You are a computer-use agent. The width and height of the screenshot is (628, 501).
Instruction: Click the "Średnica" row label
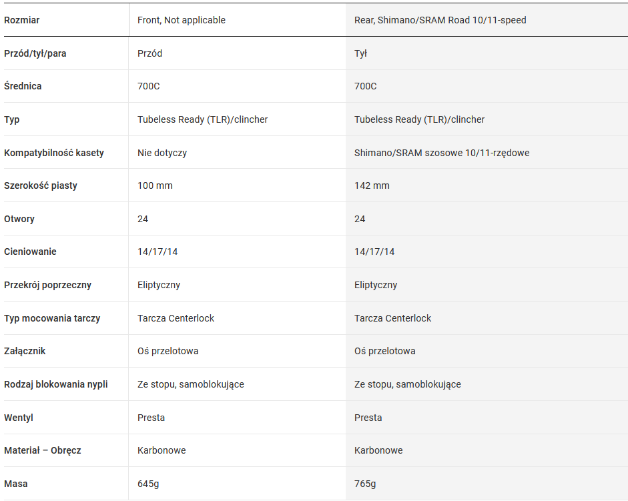click(x=23, y=86)
